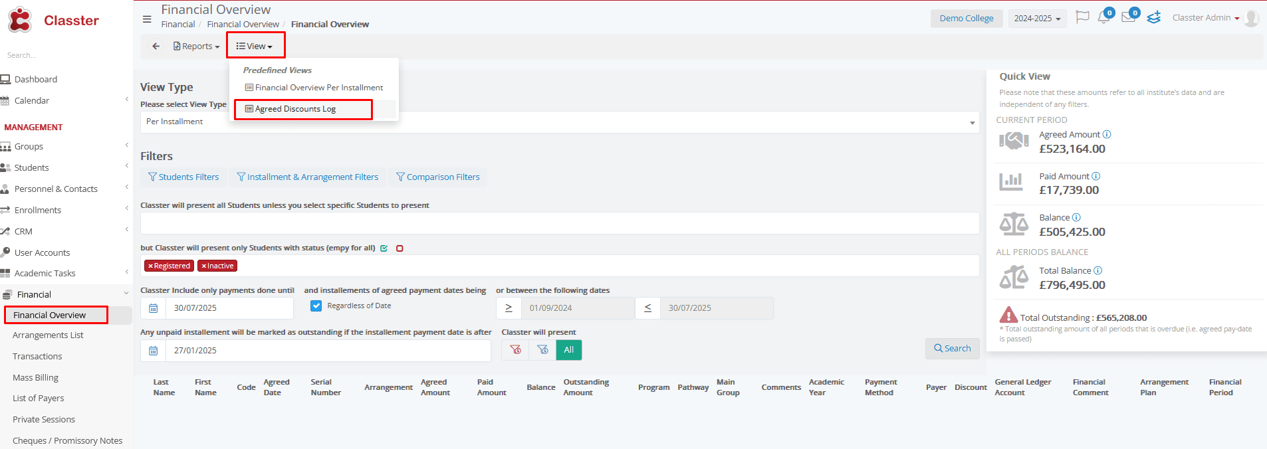The height and width of the screenshot is (449, 1267).
Task: Show Balance info tooltip icon
Action: (1076, 218)
